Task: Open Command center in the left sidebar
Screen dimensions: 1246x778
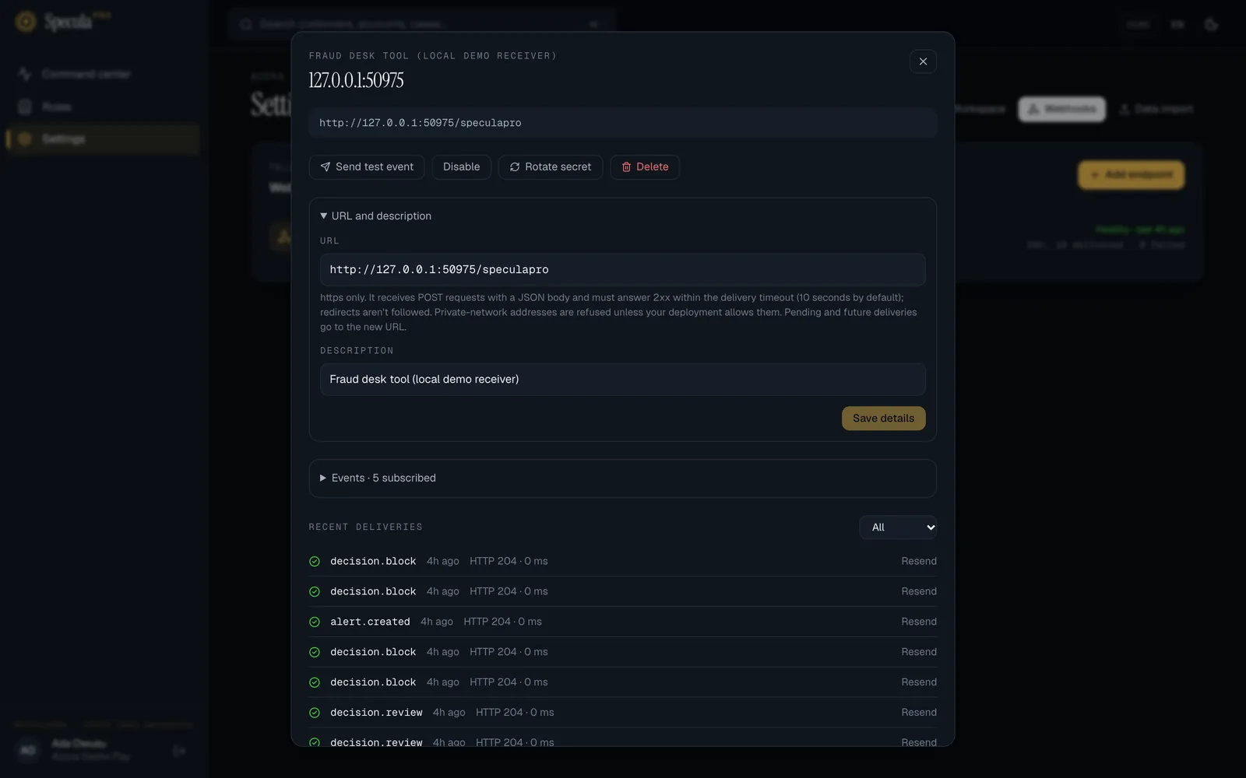Action: 103,74
